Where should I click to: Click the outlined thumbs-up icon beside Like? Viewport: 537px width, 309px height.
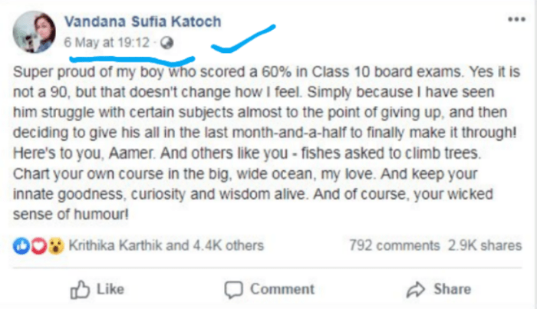[x=80, y=289]
